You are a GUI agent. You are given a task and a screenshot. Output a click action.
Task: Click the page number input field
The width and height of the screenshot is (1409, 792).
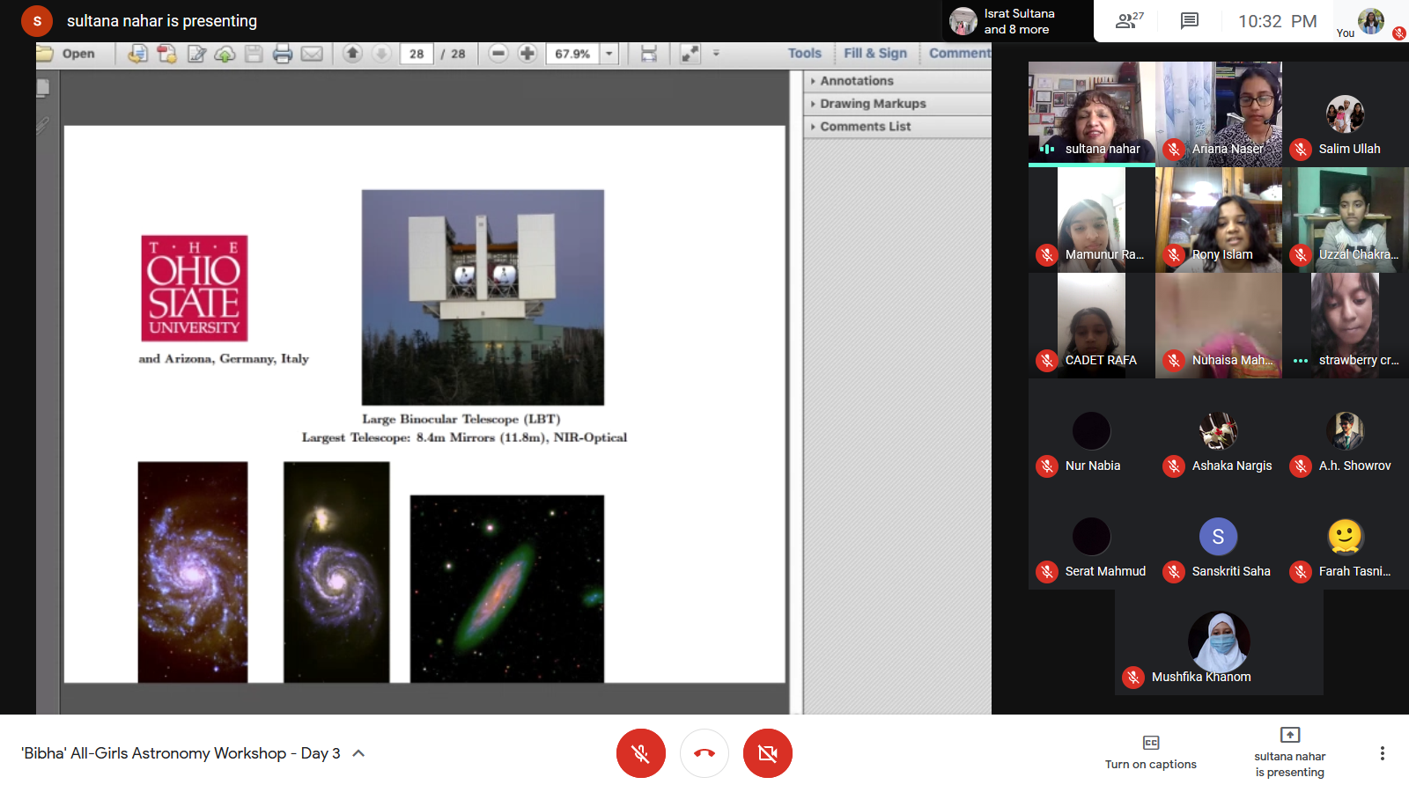pyautogui.click(x=417, y=54)
